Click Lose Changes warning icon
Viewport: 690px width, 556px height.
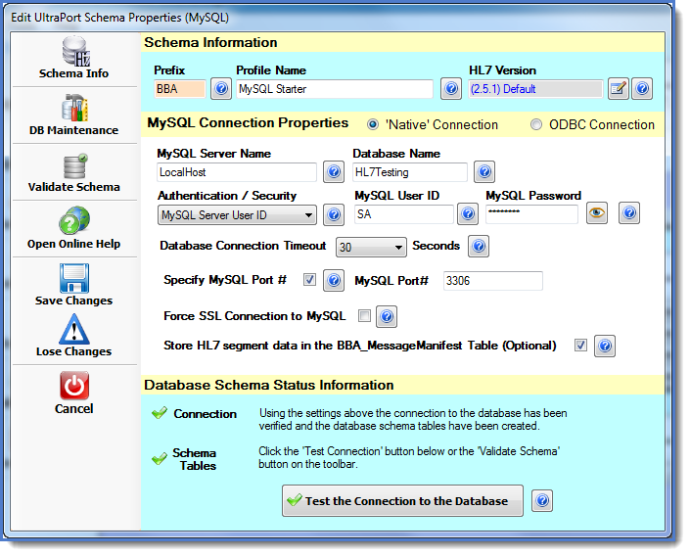[x=74, y=329]
